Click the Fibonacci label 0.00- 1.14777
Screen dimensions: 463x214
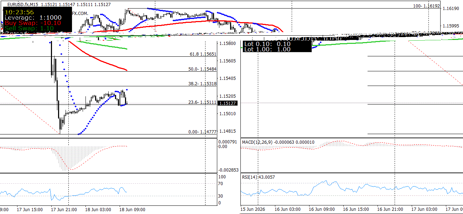coord(202,132)
